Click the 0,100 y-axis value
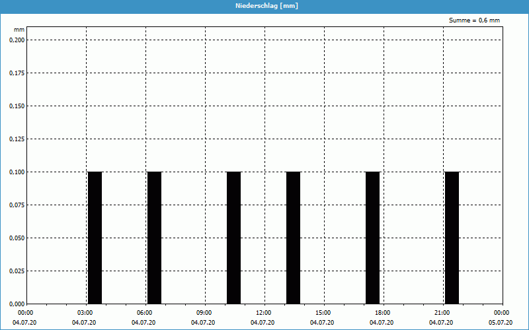Screen dimensions: 529x330 [x=16, y=172]
